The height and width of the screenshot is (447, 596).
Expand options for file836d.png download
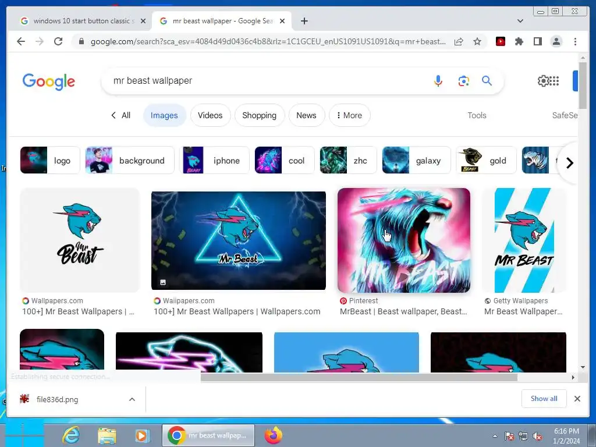132,399
